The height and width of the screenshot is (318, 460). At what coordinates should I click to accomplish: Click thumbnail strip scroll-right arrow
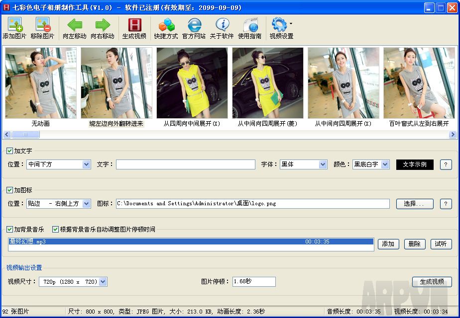[453, 134]
